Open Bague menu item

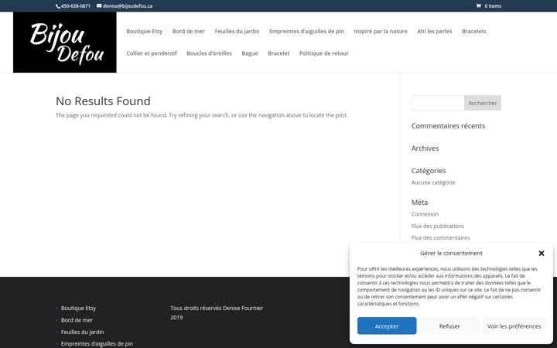coord(250,53)
